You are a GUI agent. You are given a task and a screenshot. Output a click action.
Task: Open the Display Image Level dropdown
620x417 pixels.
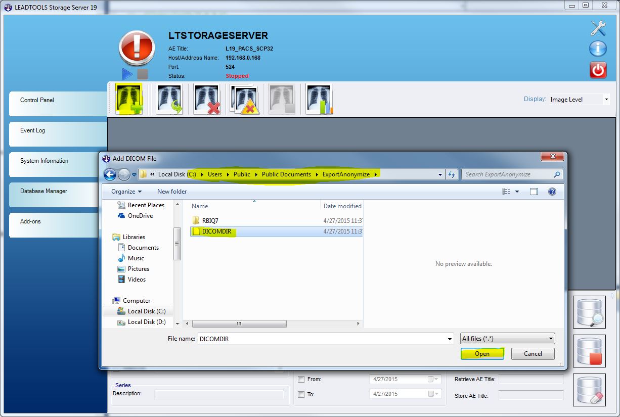606,100
